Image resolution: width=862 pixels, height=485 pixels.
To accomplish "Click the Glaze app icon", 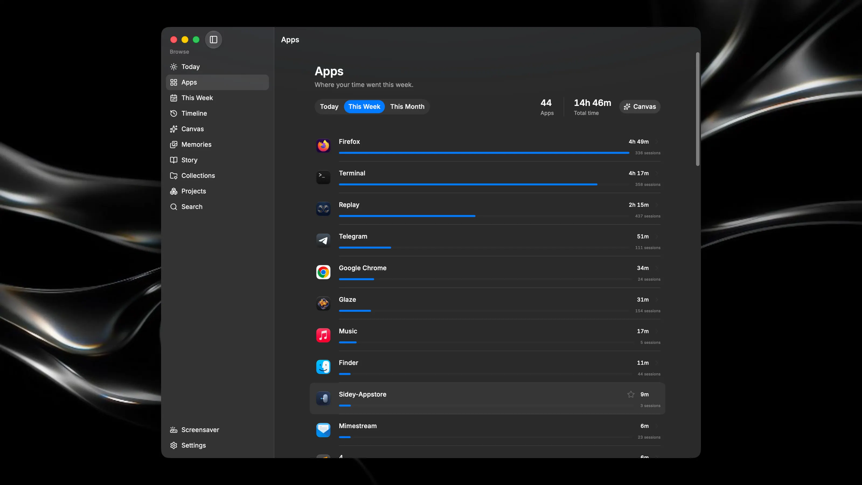I will click(x=323, y=304).
